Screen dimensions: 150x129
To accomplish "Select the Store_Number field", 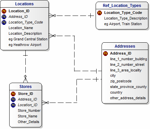I will click(x=29, y=111).
